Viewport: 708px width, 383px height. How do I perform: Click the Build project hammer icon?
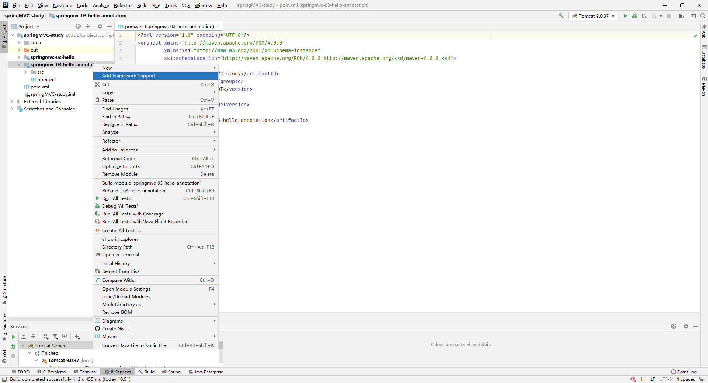tap(561, 16)
